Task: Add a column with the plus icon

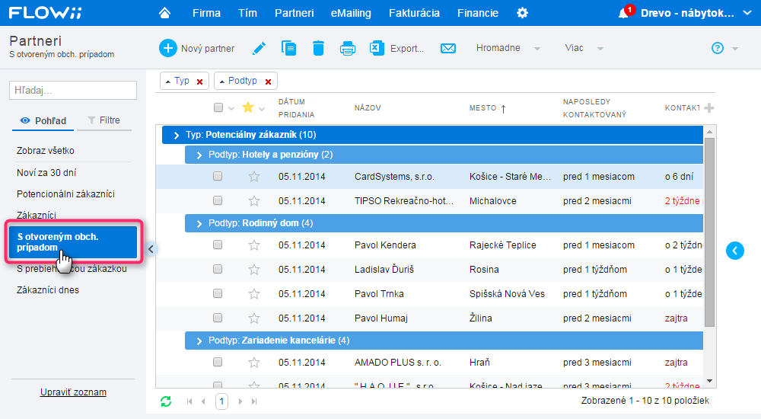Action: pos(708,108)
